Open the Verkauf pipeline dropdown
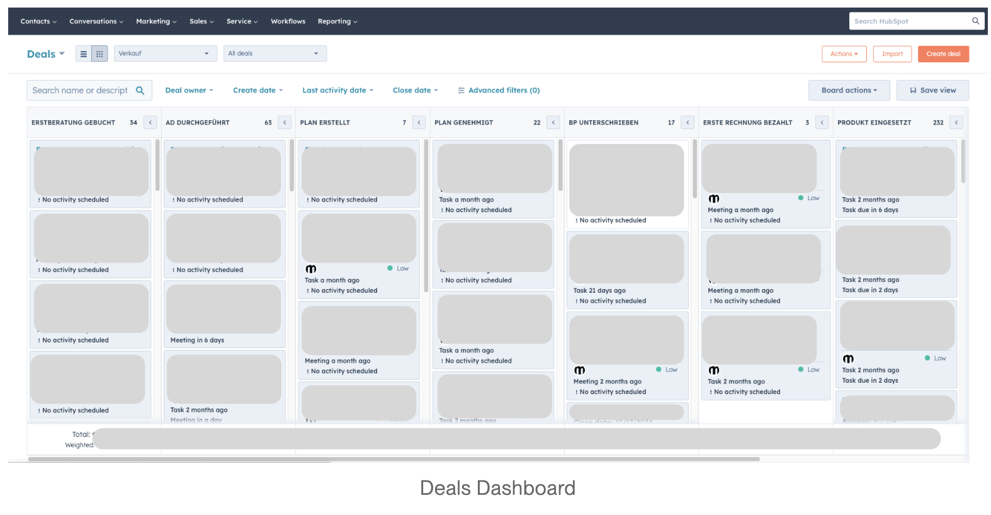Screen dimensions: 991x515 click(x=165, y=54)
